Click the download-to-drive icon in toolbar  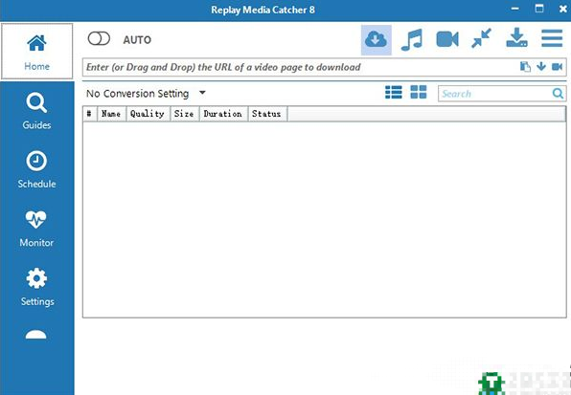(516, 38)
